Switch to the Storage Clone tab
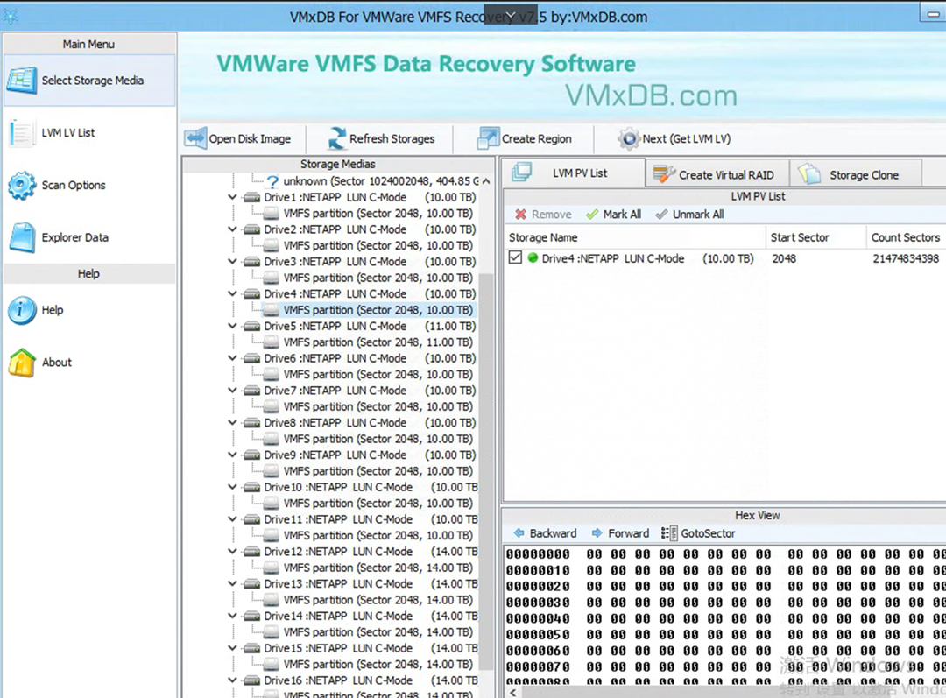 click(x=856, y=174)
